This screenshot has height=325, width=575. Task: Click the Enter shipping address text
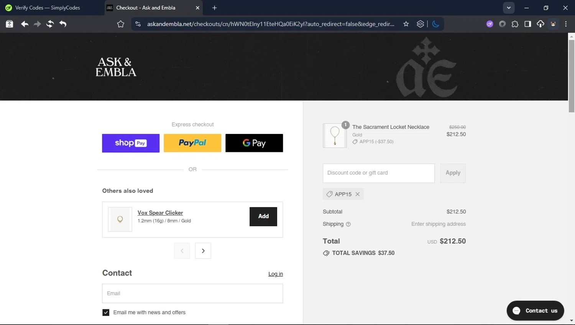pos(439,224)
